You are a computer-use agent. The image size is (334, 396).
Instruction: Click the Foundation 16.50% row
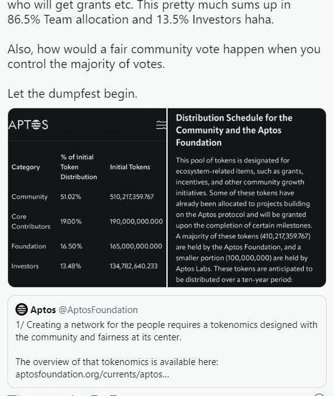point(87,246)
